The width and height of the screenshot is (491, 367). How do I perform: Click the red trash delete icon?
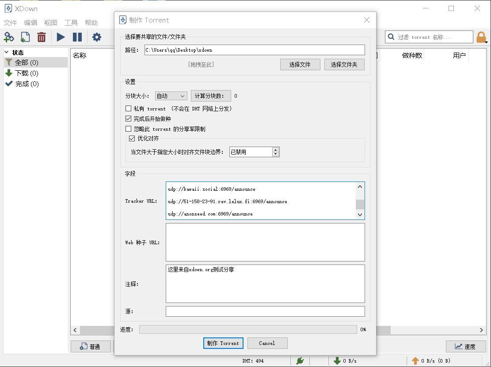[42, 37]
